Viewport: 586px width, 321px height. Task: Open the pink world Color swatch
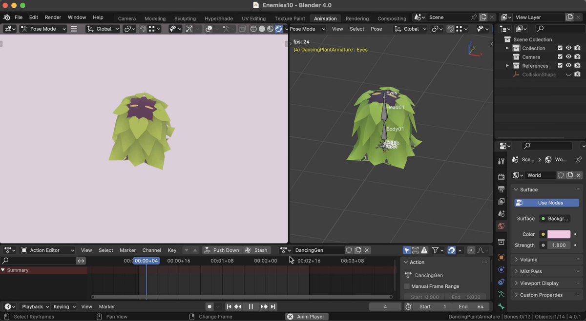click(559, 234)
